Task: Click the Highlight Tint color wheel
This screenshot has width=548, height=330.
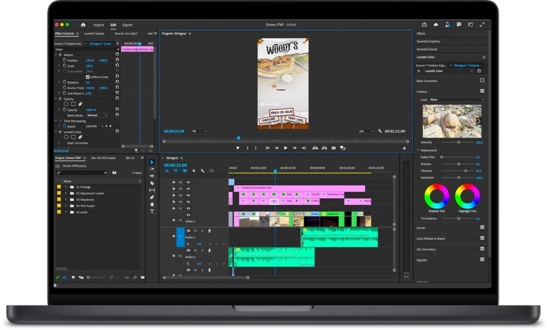Action: [467, 196]
